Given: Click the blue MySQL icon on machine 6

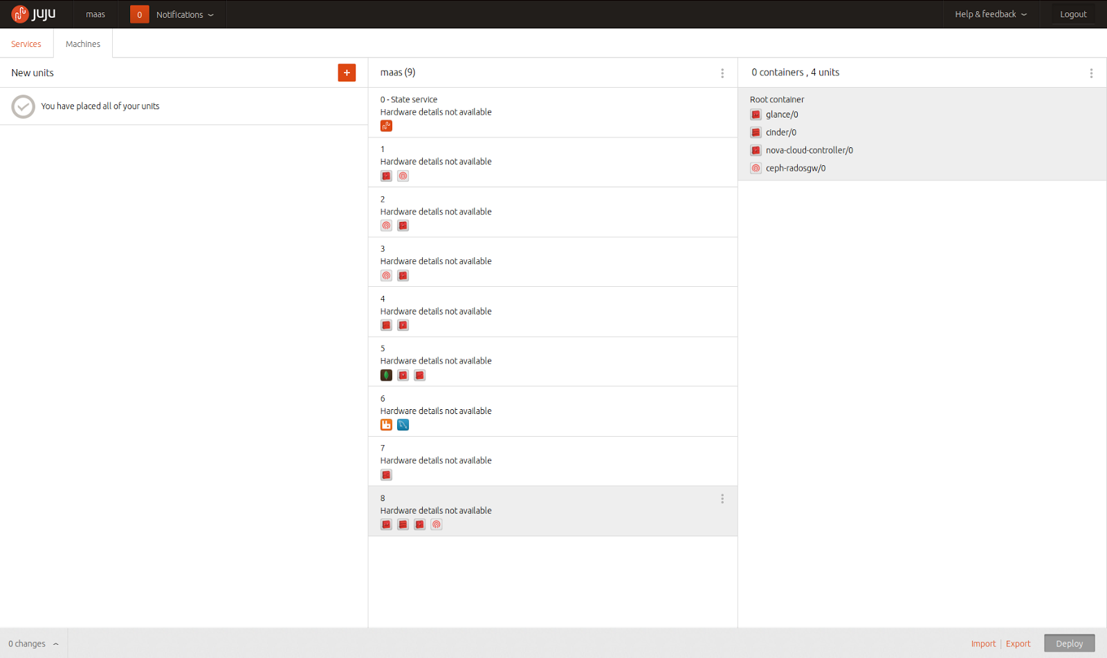Looking at the screenshot, I should pyautogui.click(x=403, y=425).
